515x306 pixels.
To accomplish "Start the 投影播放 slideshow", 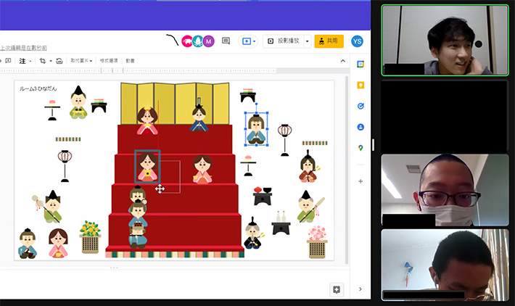I will coord(284,41).
